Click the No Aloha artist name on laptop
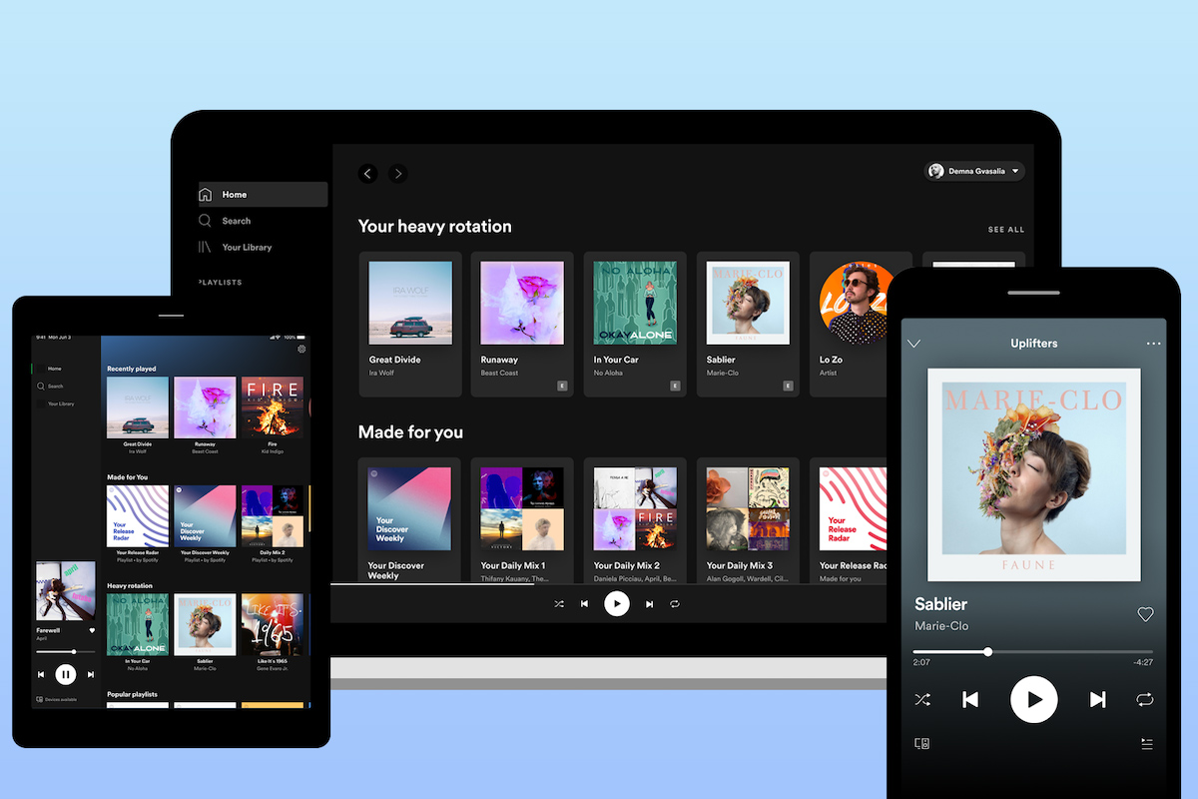This screenshot has width=1198, height=799. pyautogui.click(x=608, y=373)
